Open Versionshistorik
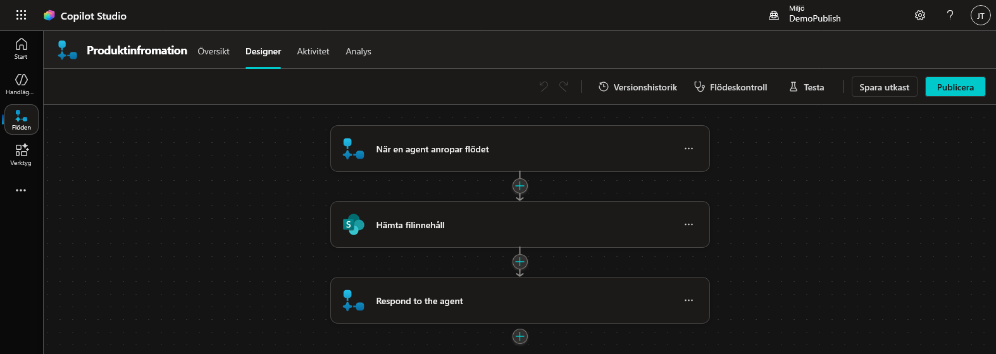Viewport: 996px width, 354px height. point(638,87)
